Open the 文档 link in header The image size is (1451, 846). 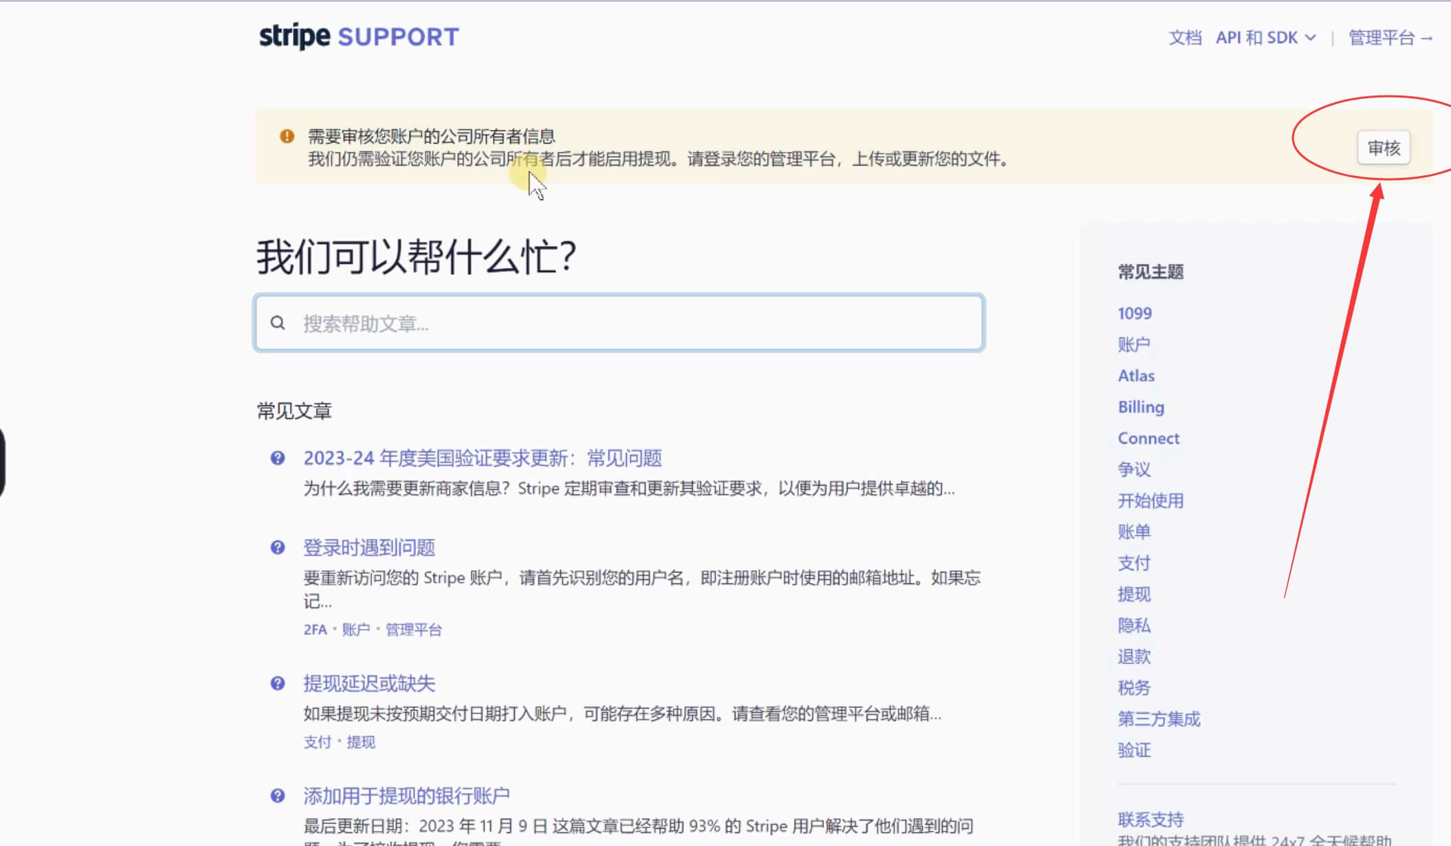click(1185, 38)
